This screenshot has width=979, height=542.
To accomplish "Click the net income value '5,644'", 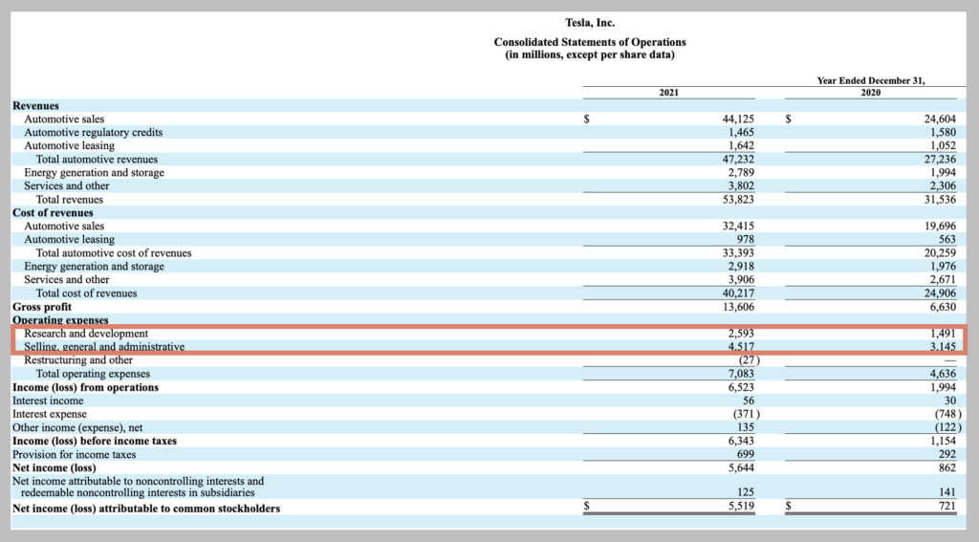I will click(x=741, y=467).
